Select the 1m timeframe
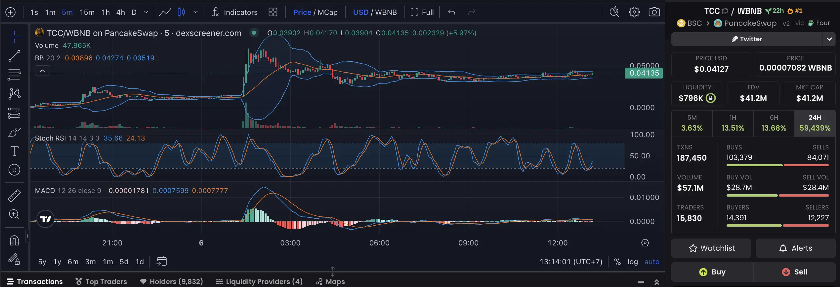This screenshot has width=840, height=287. [x=50, y=12]
